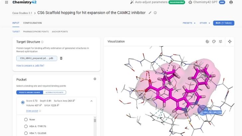Screen dimensions: 242x136
Task: Select the None binding point option
Action: 26,119
